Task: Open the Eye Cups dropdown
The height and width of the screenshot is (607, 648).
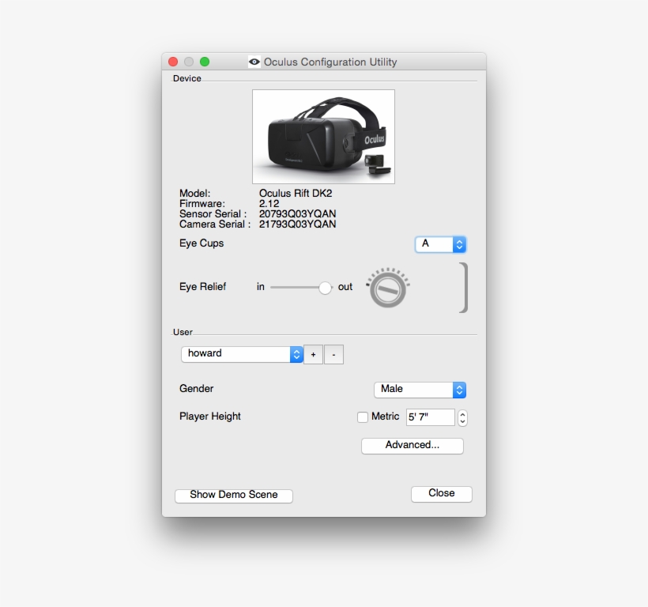Action: [x=440, y=244]
